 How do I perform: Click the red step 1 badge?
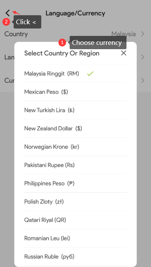pyautogui.click(x=62, y=43)
